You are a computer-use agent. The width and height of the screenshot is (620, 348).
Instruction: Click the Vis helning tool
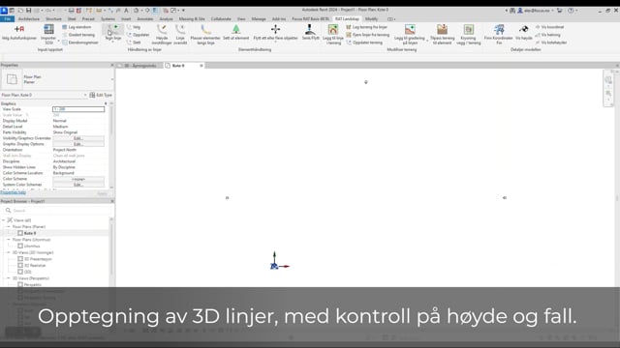point(547,35)
